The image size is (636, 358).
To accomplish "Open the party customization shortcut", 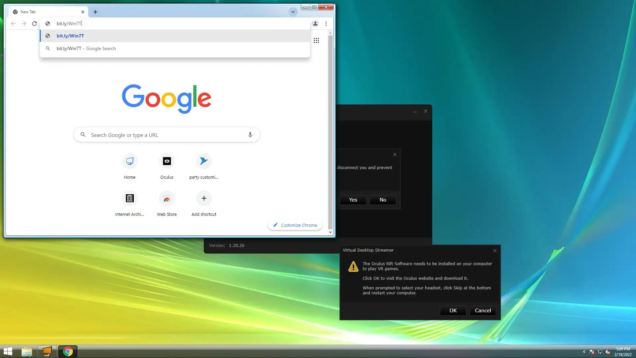I will pyautogui.click(x=204, y=161).
